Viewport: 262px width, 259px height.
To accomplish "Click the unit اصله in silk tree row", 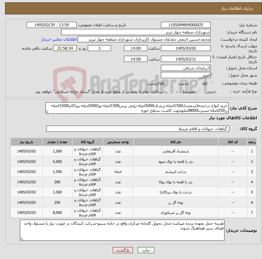I will [118, 172].
